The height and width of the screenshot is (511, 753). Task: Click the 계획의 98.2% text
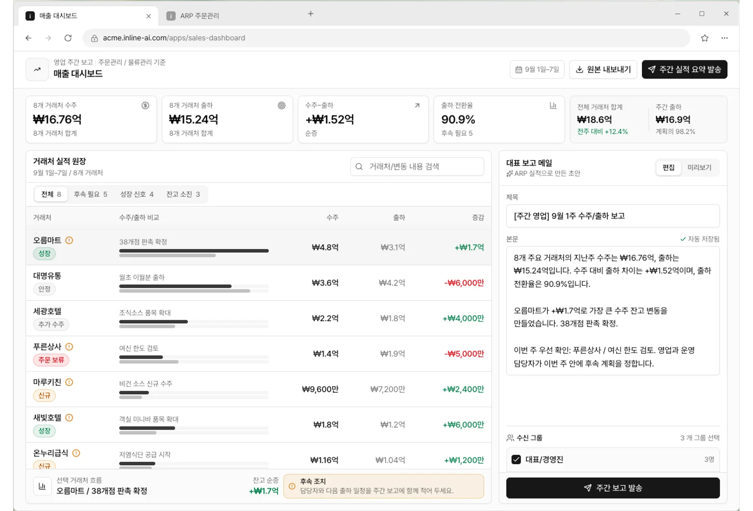click(675, 132)
